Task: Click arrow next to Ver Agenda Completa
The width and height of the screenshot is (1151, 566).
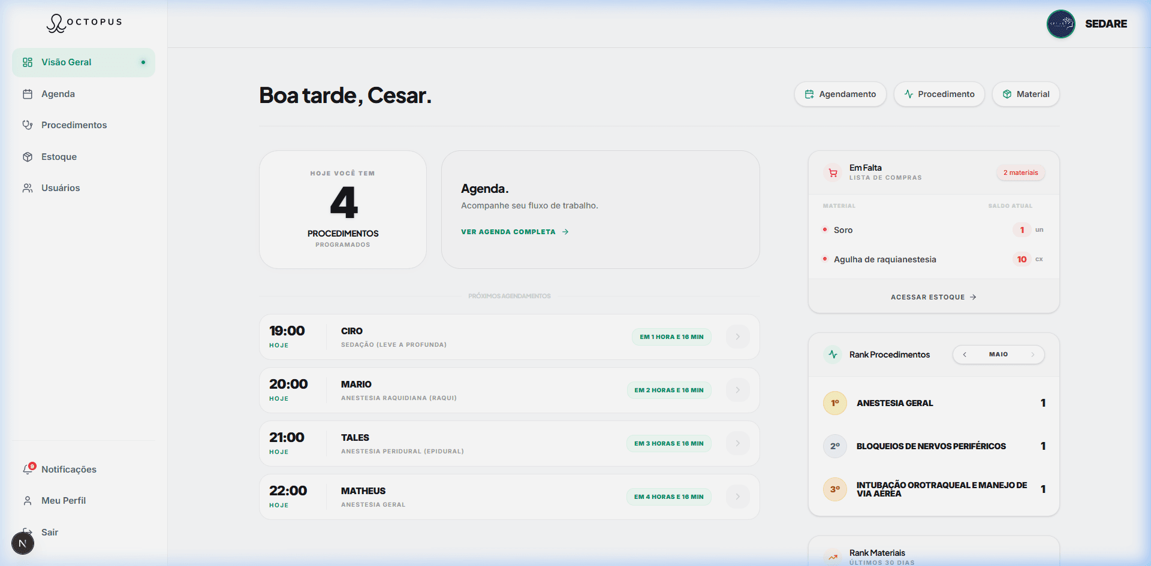Action: [x=565, y=232]
